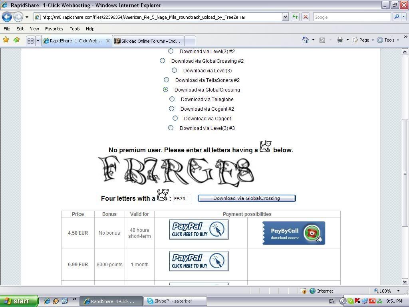The width and height of the screenshot is (409, 307).
Task: Open the Favorites menu
Action: tap(54, 29)
